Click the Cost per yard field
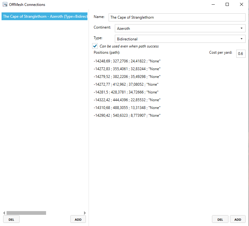 click(x=241, y=54)
